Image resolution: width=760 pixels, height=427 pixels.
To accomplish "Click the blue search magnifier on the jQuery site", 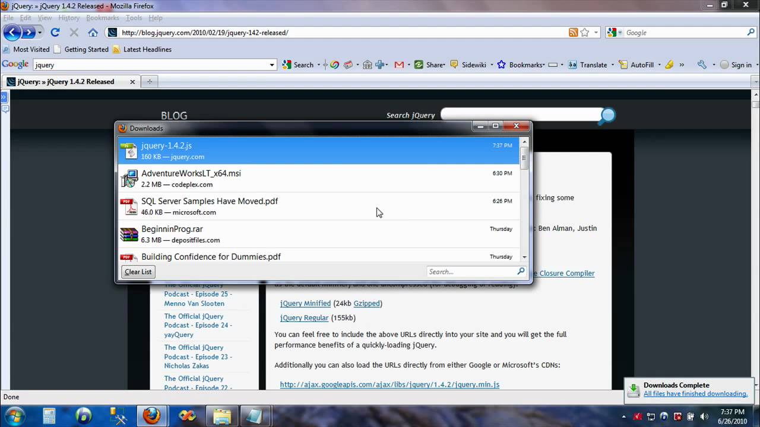I will coord(607,115).
